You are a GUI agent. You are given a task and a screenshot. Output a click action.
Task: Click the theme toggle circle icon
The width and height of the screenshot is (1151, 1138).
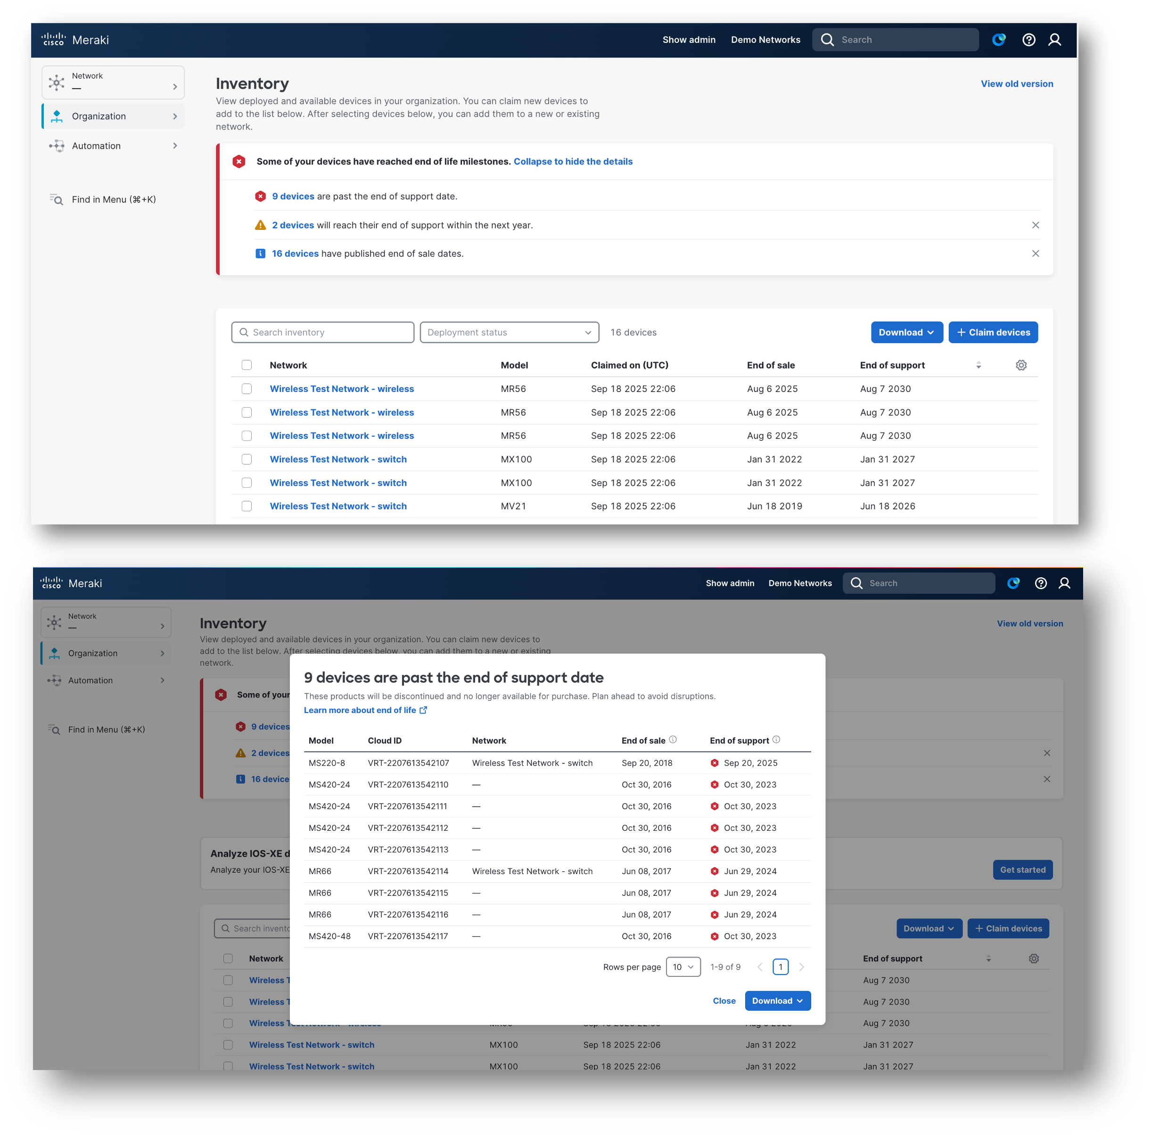pos(999,39)
